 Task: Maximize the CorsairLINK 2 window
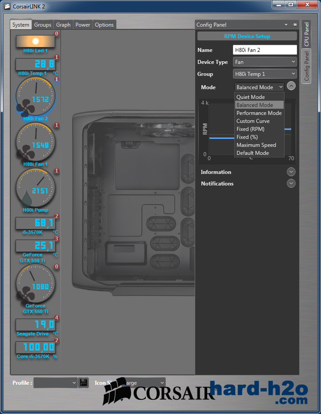291,4
